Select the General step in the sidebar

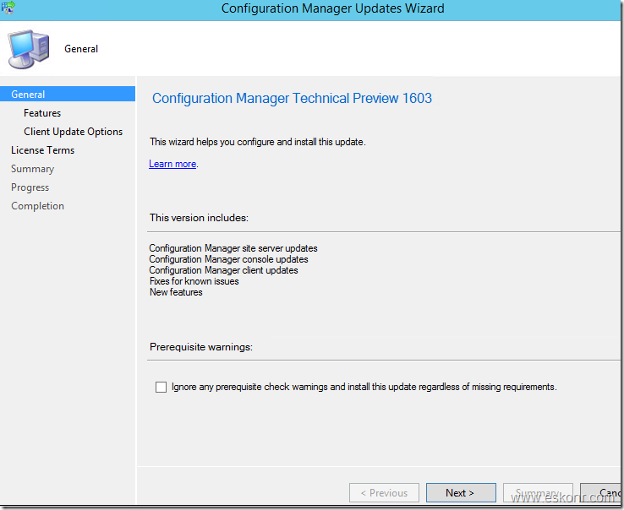click(29, 95)
